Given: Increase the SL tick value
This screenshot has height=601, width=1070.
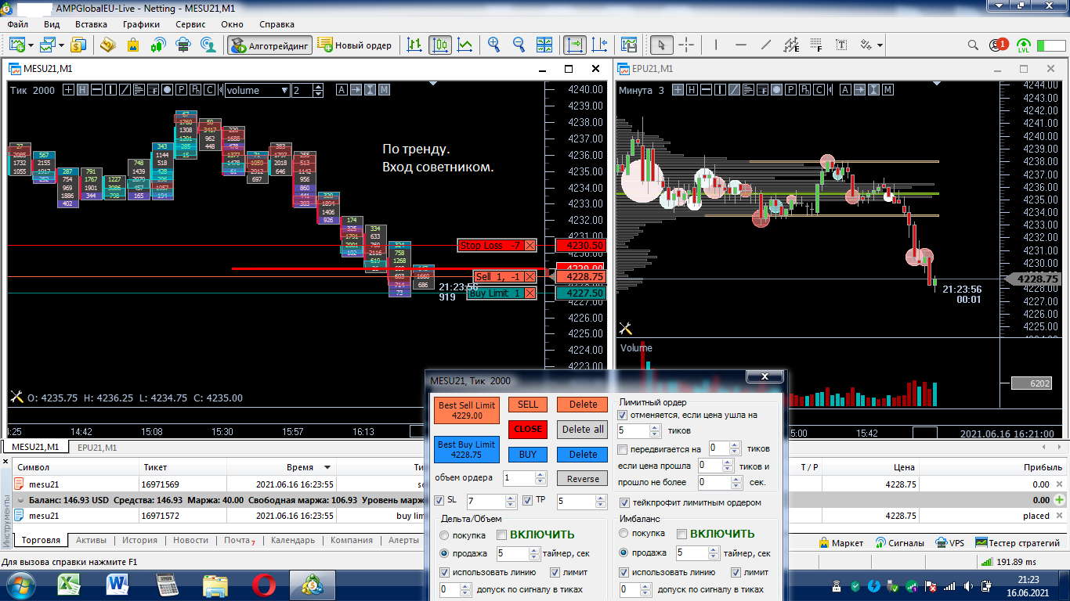Looking at the screenshot, I should (x=512, y=497).
